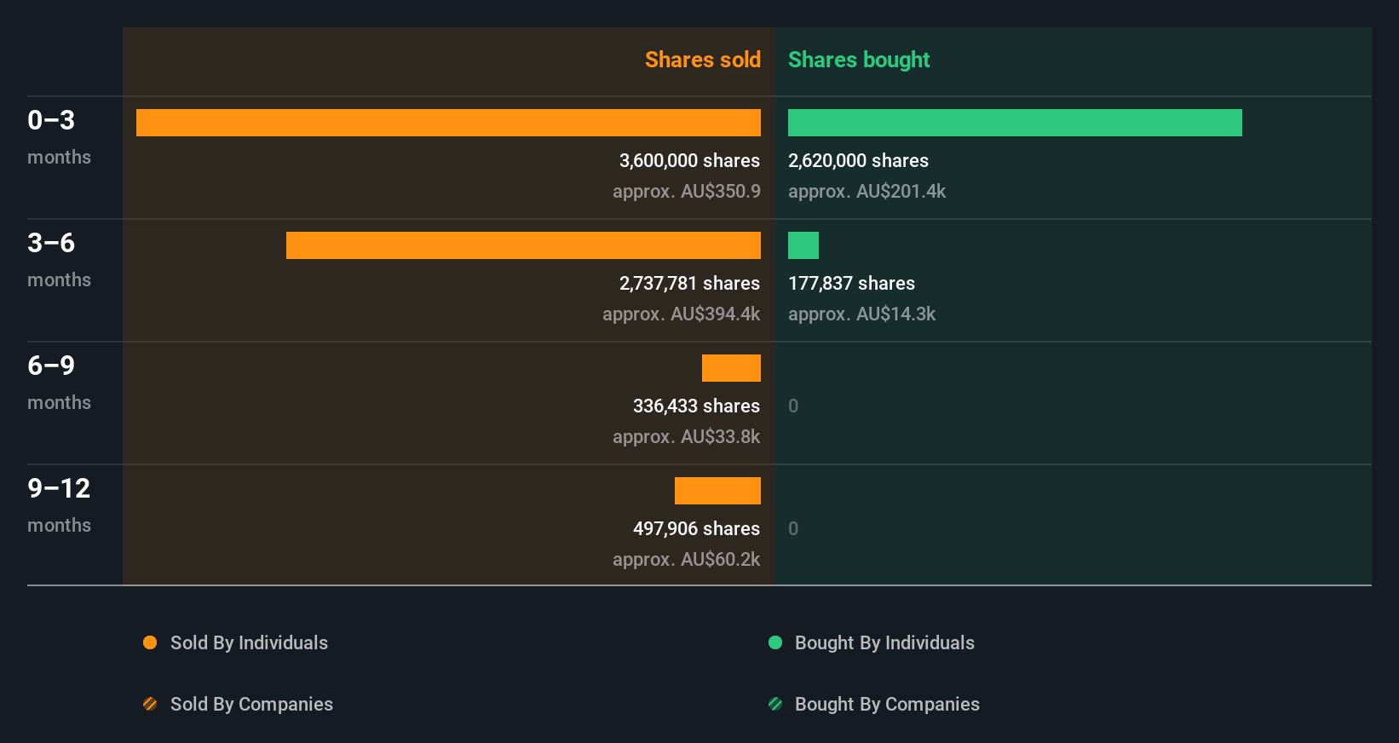The height and width of the screenshot is (743, 1399).
Task: Click the 3,600,000 shares value
Action: 689,160
